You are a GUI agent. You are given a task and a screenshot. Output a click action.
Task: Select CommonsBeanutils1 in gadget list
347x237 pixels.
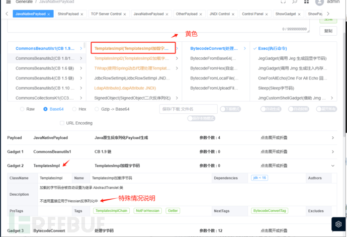[x=45, y=48]
